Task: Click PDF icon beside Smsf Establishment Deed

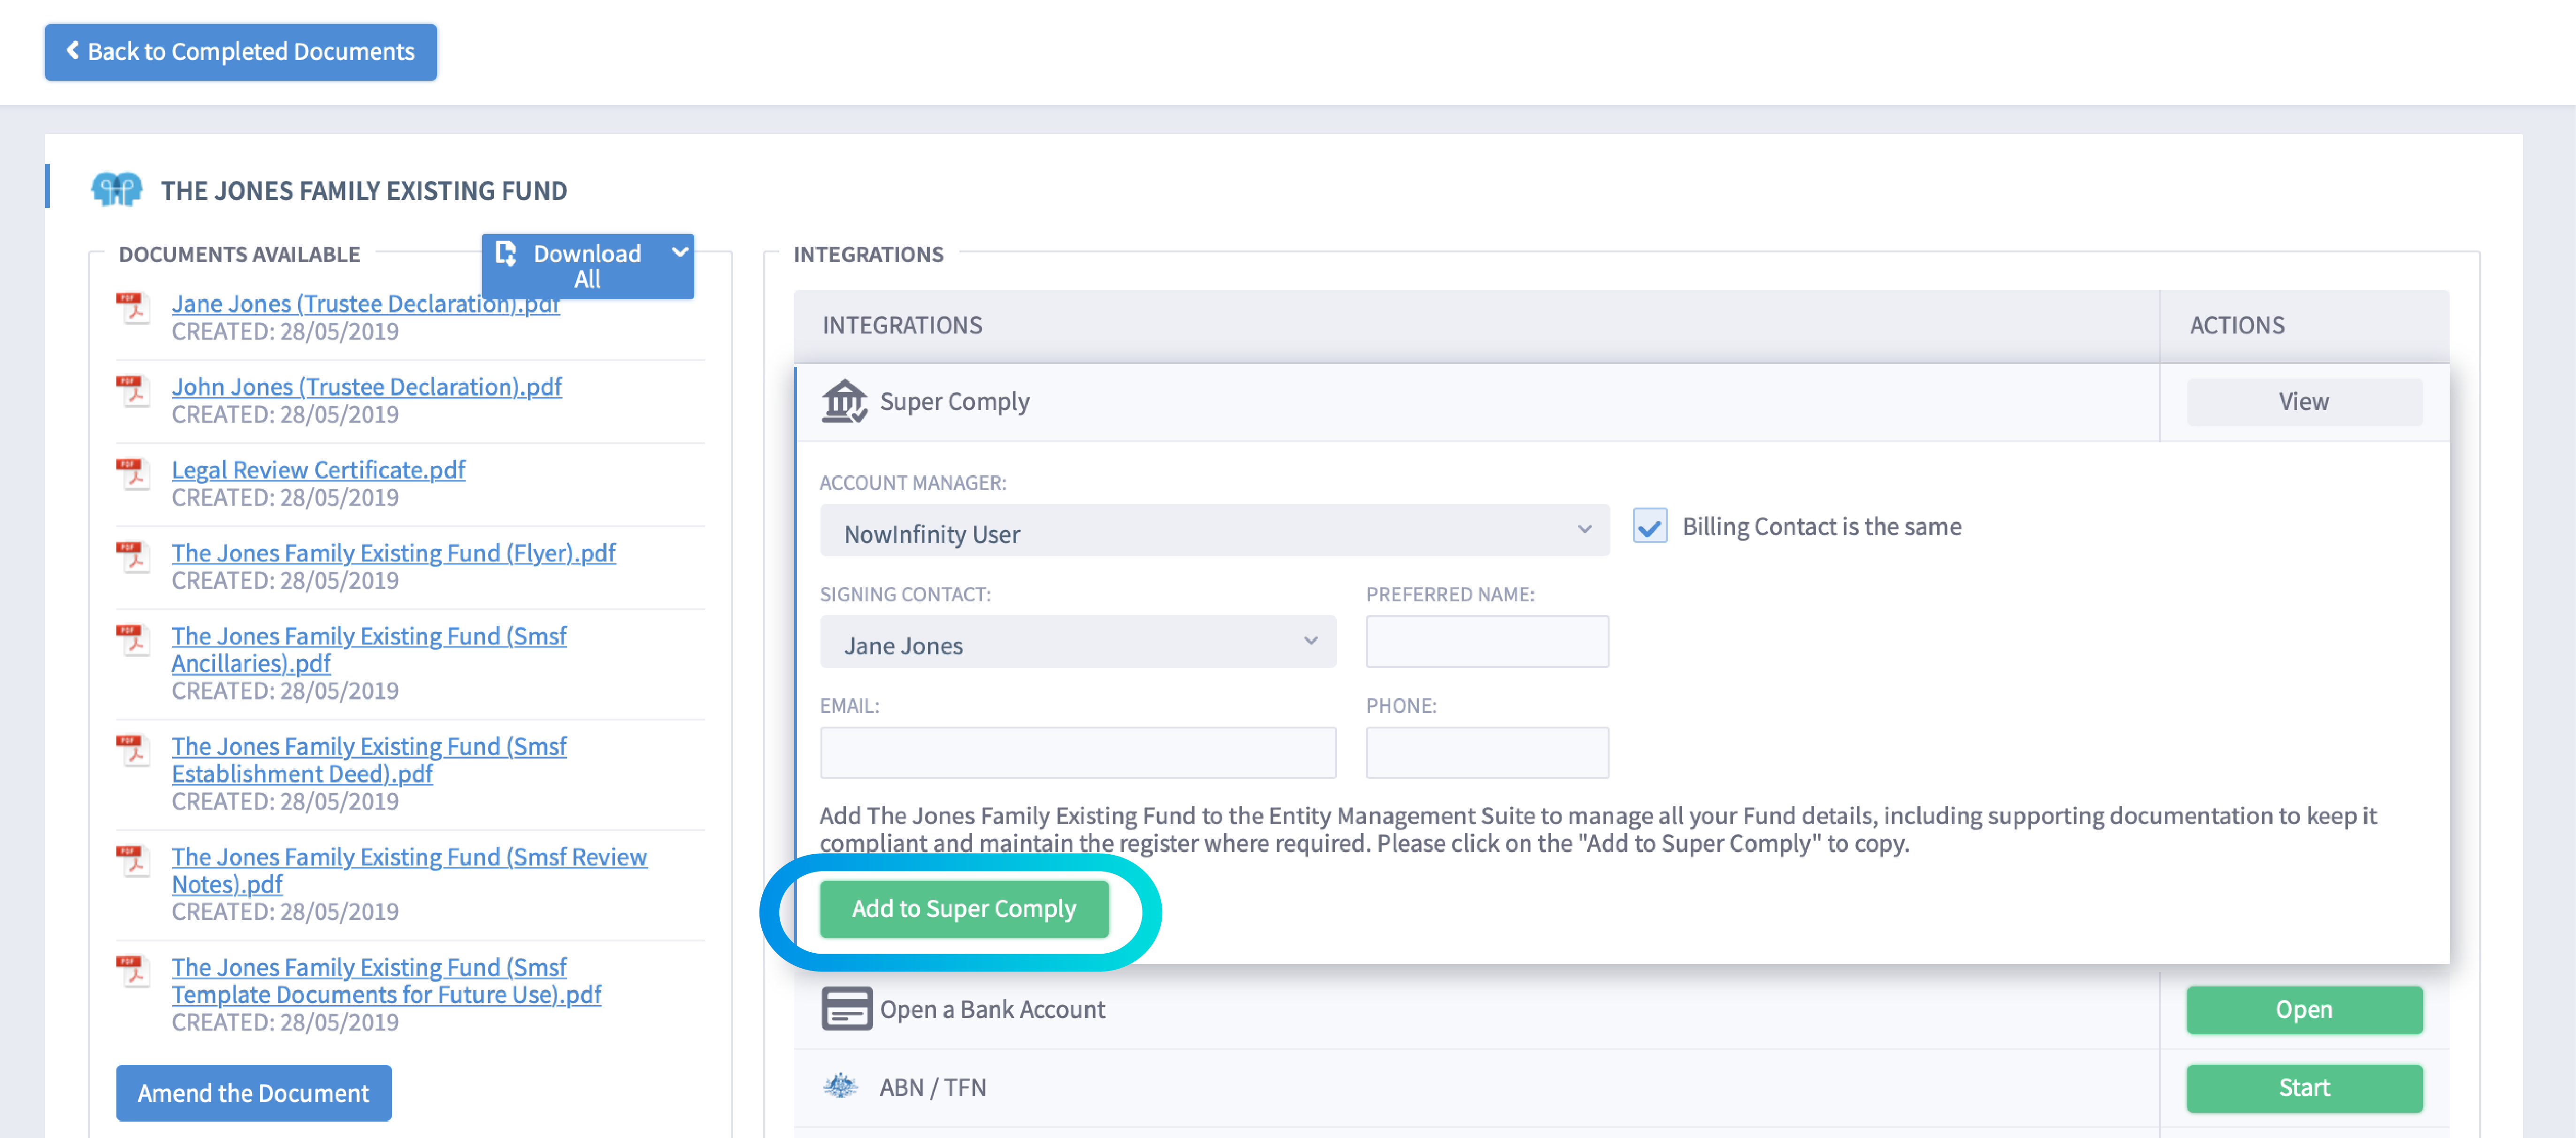Action: [133, 751]
